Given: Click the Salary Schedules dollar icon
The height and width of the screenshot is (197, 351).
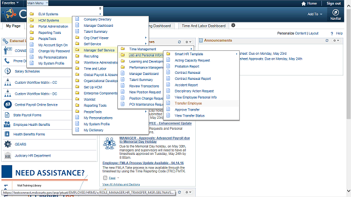Looking at the screenshot, I should click(x=8, y=71).
